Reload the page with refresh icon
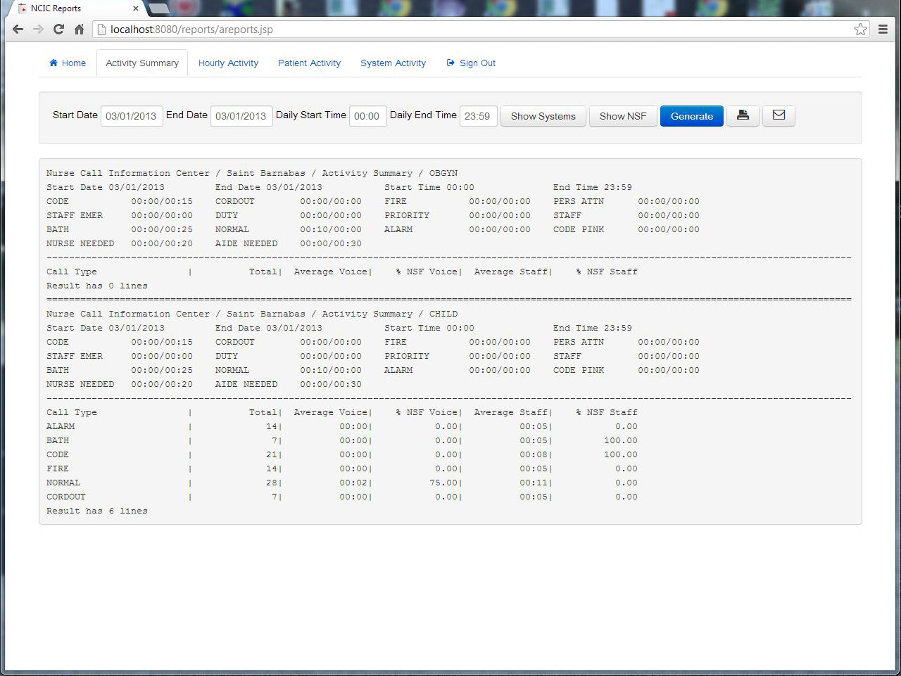This screenshot has height=676, width=901. [x=58, y=29]
